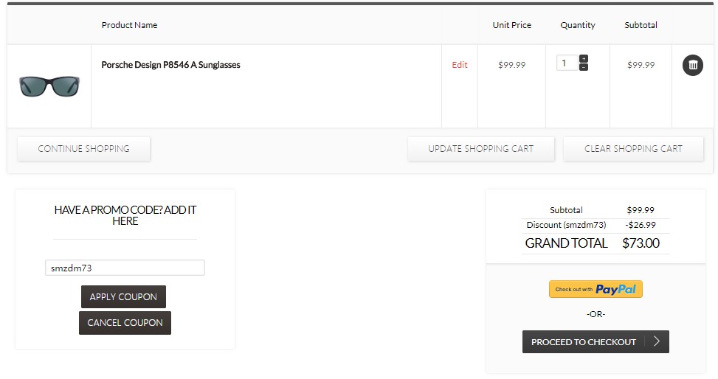Click the Porsche Design P8546 A Sunglasses title
The height and width of the screenshot is (379, 718).
coord(170,65)
